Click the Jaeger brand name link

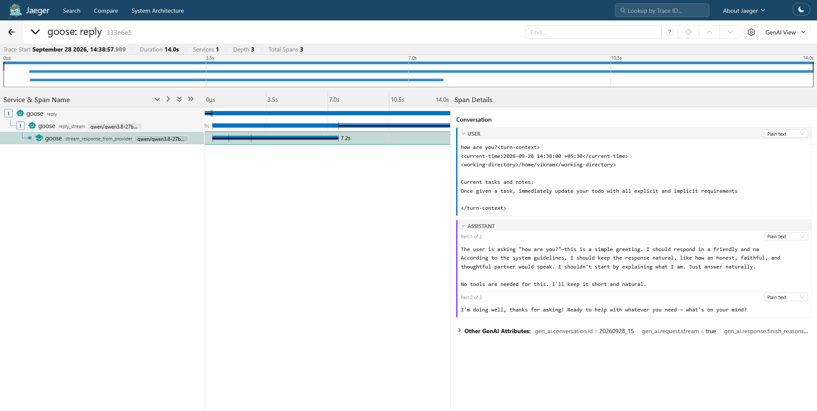pyautogui.click(x=38, y=11)
